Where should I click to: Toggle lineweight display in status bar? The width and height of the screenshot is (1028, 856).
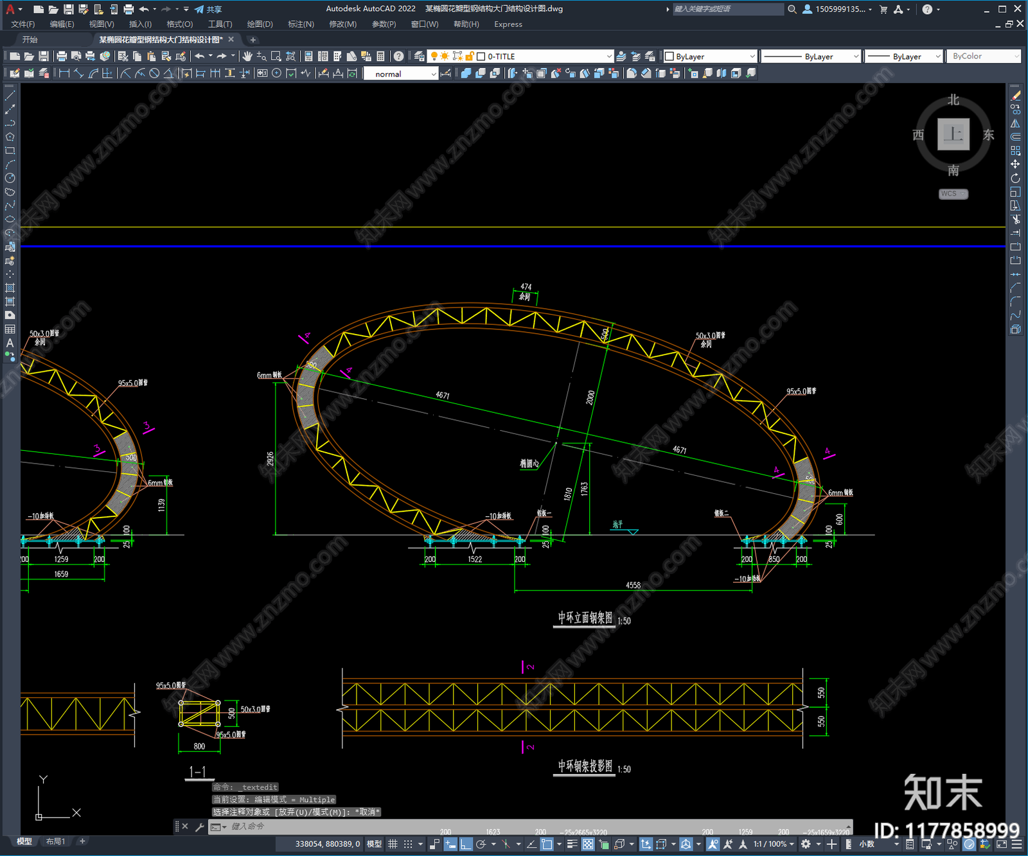[x=572, y=844]
